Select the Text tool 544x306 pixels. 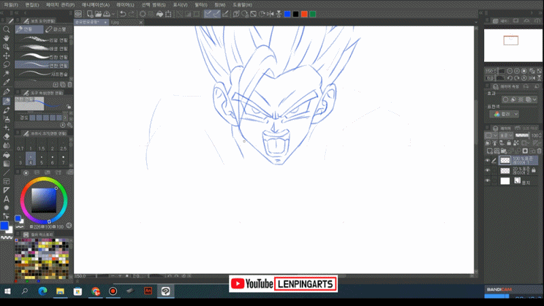coord(6,199)
